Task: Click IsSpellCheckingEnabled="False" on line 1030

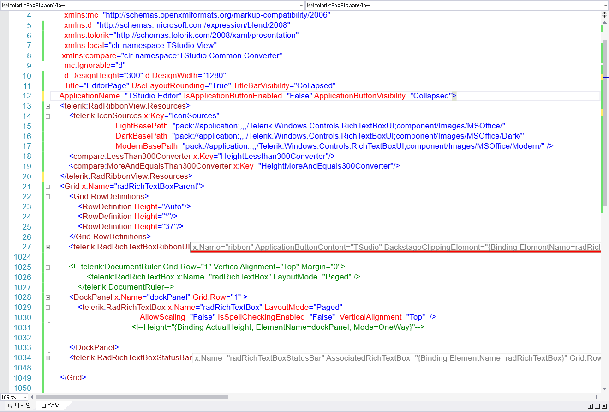Action: click(276, 317)
